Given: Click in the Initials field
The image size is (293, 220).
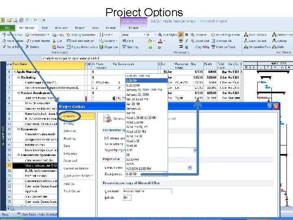Looking at the screenshot, I should pos(127,198).
